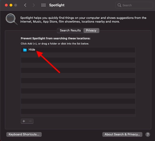This screenshot has width=155, height=141.
Task: Select the Privacy tab
Action: 91,30
